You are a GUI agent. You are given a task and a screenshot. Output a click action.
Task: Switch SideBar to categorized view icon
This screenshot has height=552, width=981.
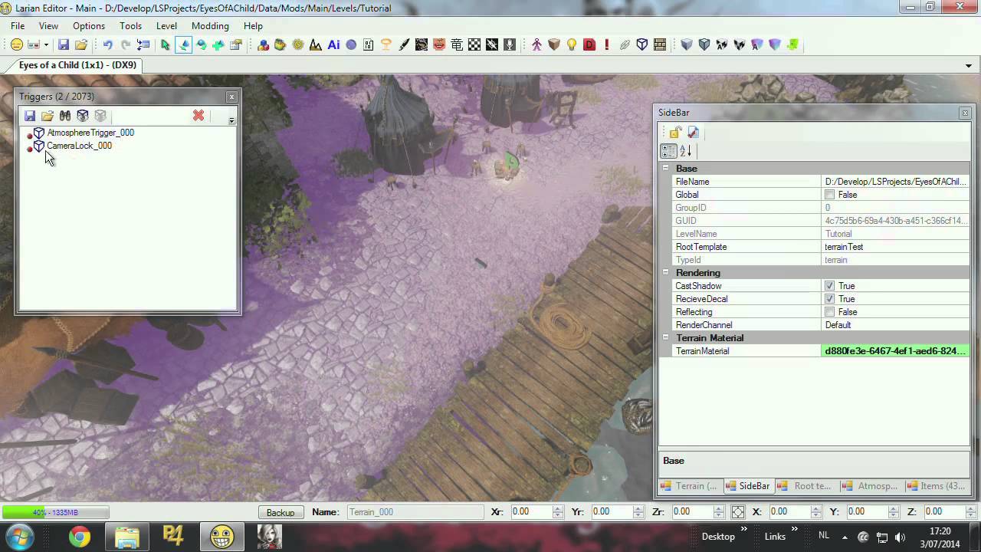669,151
